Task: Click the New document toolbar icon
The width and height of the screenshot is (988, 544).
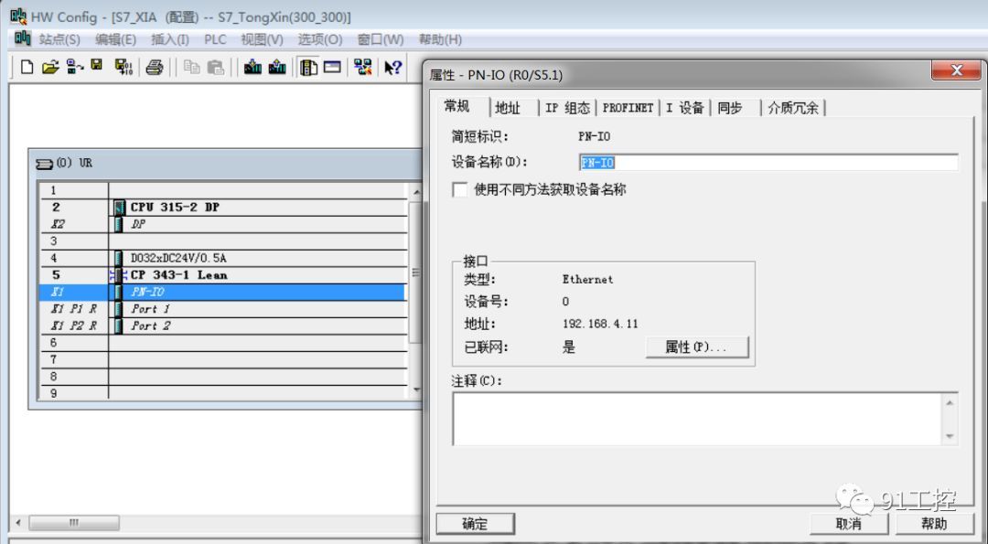Action: [x=27, y=67]
